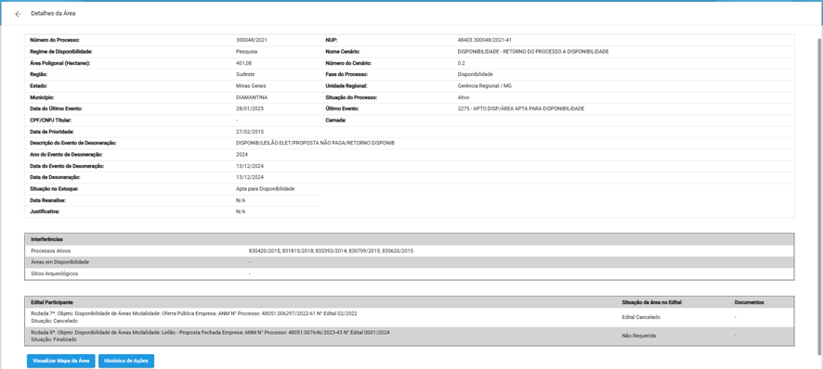Open Visualizar Mapa da Área
823x369 pixels.
(61, 362)
